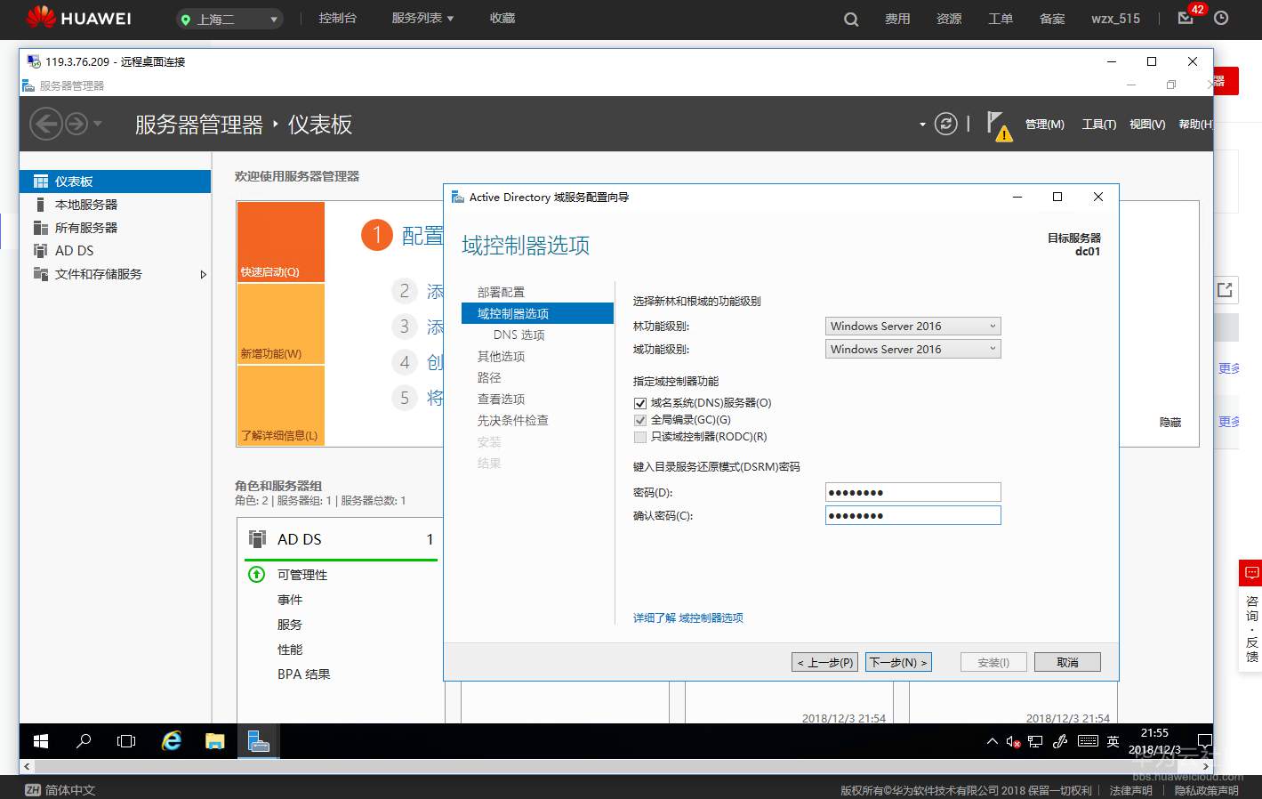The image size is (1262, 799).
Task: Uncheck 域名系统(DNS)服务器(O) option
Action: pos(639,402)
